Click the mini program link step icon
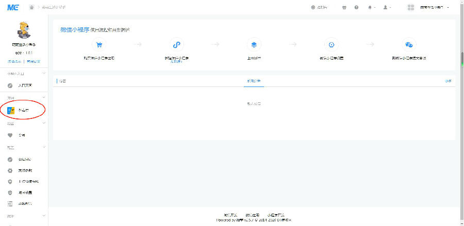 [176, 44]
